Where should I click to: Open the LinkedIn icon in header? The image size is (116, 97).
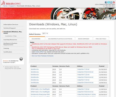[111, 2]
